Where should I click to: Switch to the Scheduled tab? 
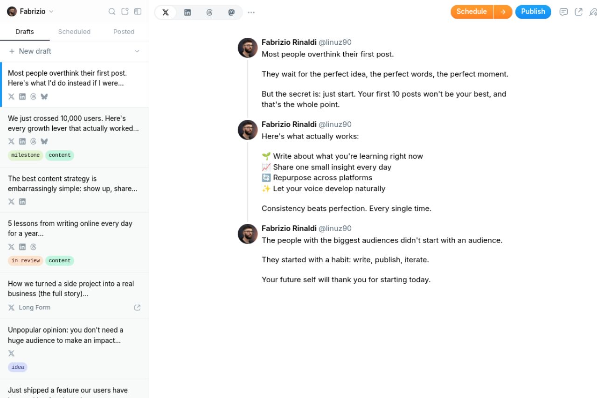pyautogui.click(x=74, y=32)
